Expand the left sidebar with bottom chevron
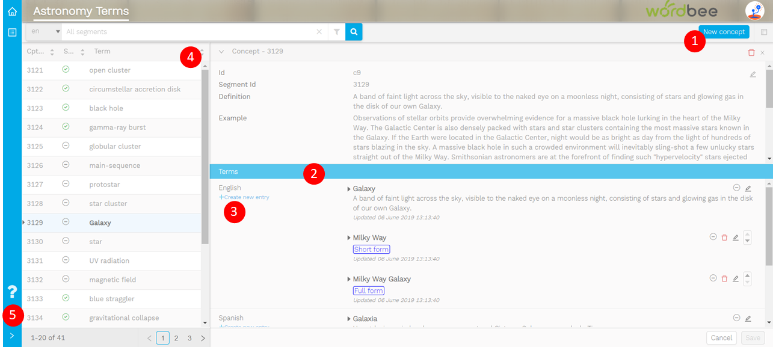This screenshot has height=347, width=773. click(x=12, y=336)
